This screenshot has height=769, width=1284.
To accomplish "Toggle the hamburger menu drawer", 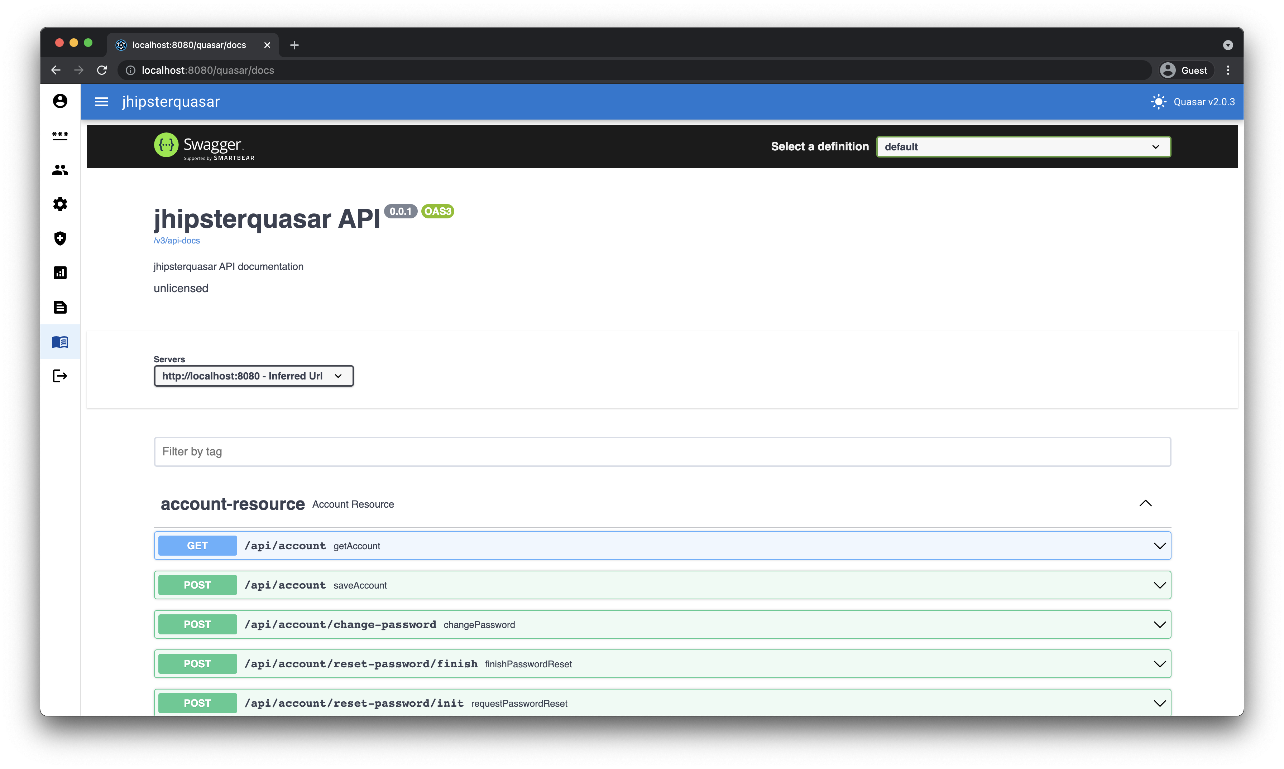I will click(102, 102).
